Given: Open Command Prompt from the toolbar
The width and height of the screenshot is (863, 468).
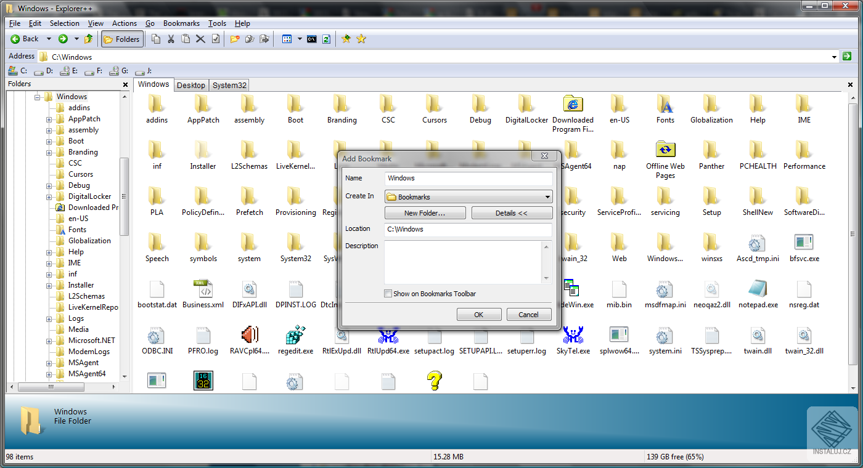Looking at the screenshot, I should click(312, 39).
